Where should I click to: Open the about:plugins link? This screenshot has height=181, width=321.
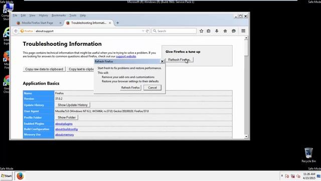64,124
